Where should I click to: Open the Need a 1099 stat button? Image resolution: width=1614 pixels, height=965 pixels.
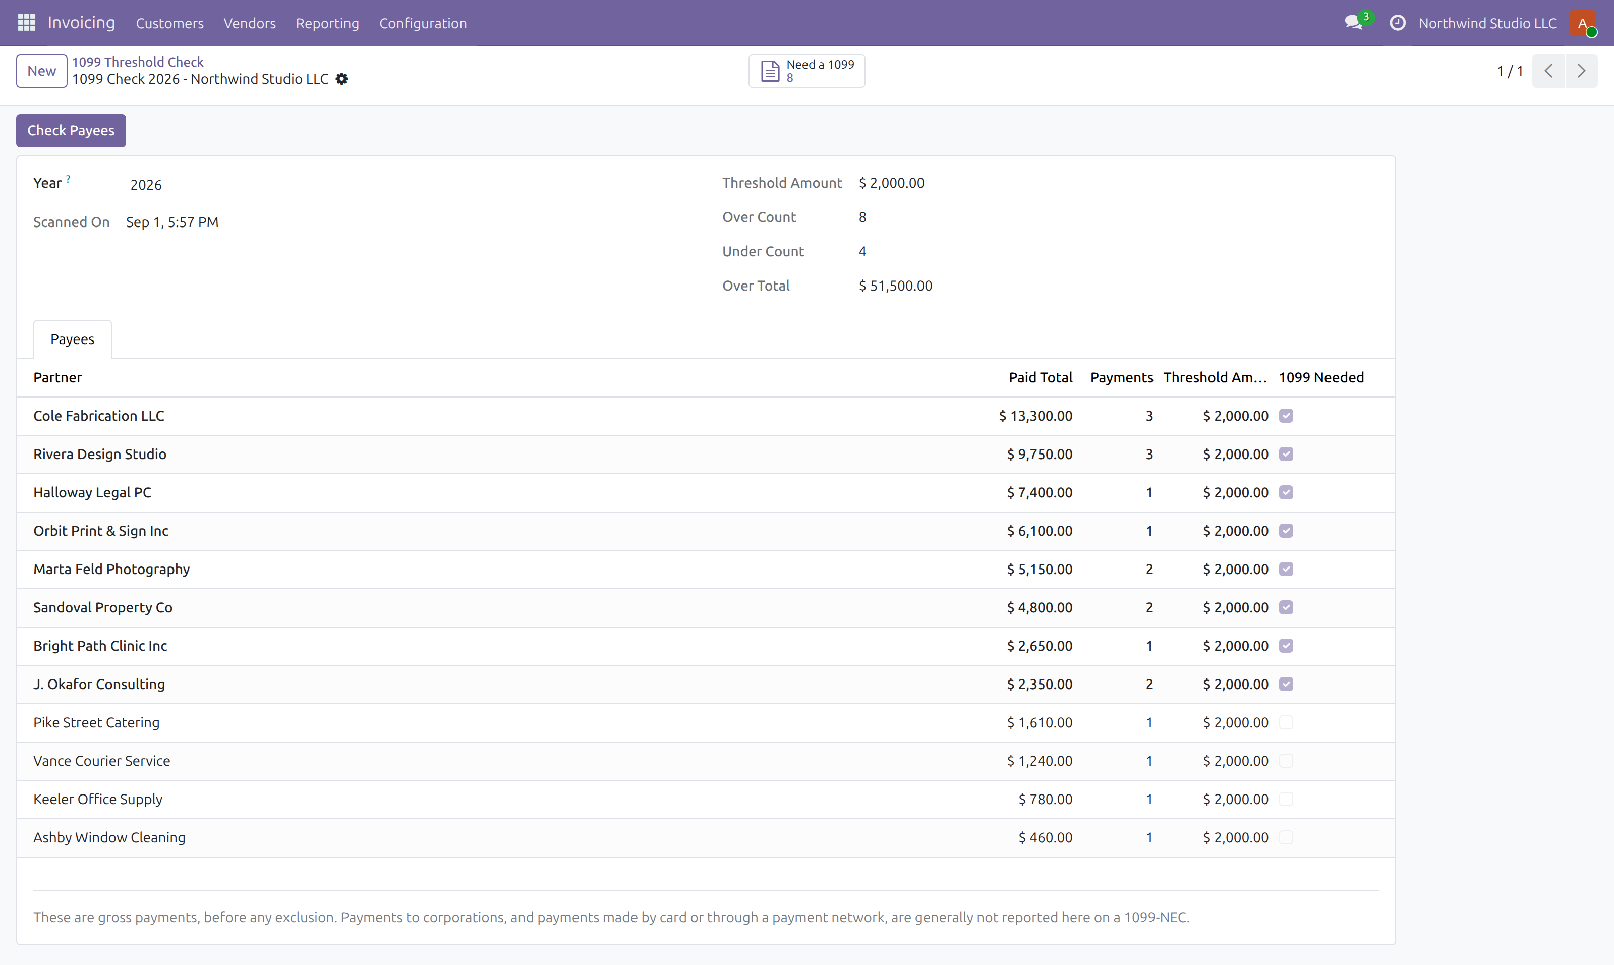tap(806, 71)
